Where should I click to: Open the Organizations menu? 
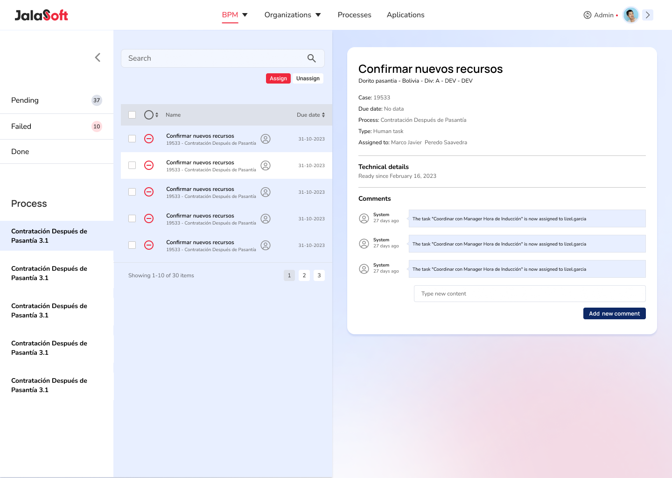(x=288, y=15)
